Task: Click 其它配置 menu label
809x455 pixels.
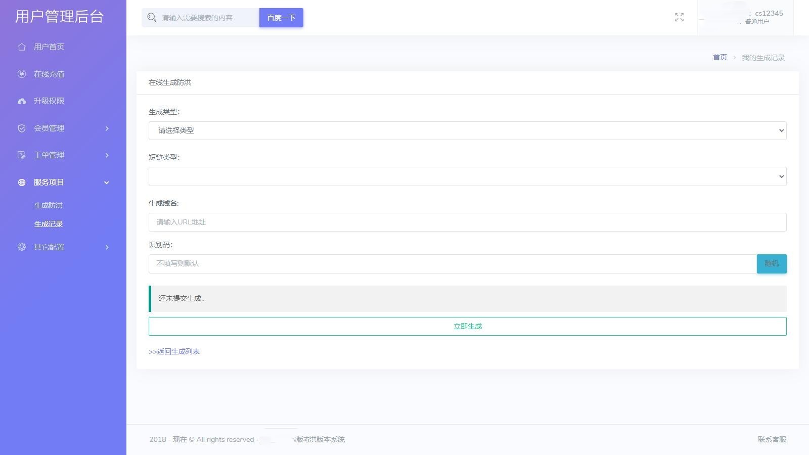Action: tap(49, 247)
